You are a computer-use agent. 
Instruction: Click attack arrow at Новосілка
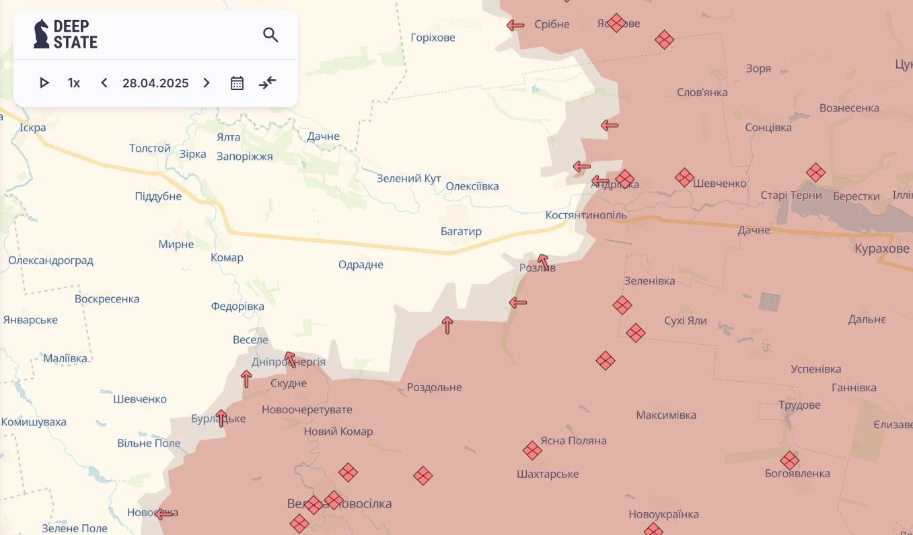[x=164, y=514]
